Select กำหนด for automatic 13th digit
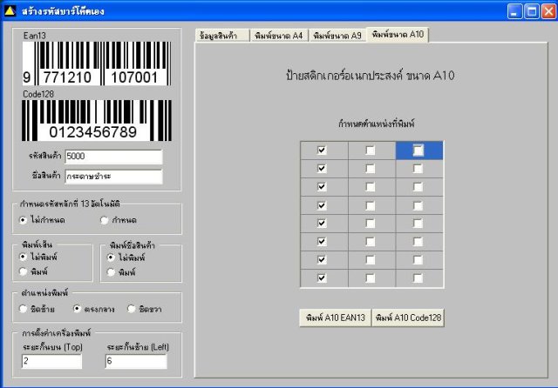This screenshot has height=388, width=558. (x=105, y=220)
